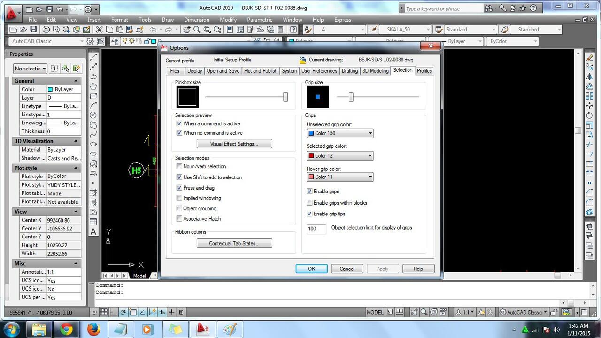The width and height of the screenshot is (601, 338).
Task: Enable Implied windowing checkbox
Action: [x=179, y=198]
